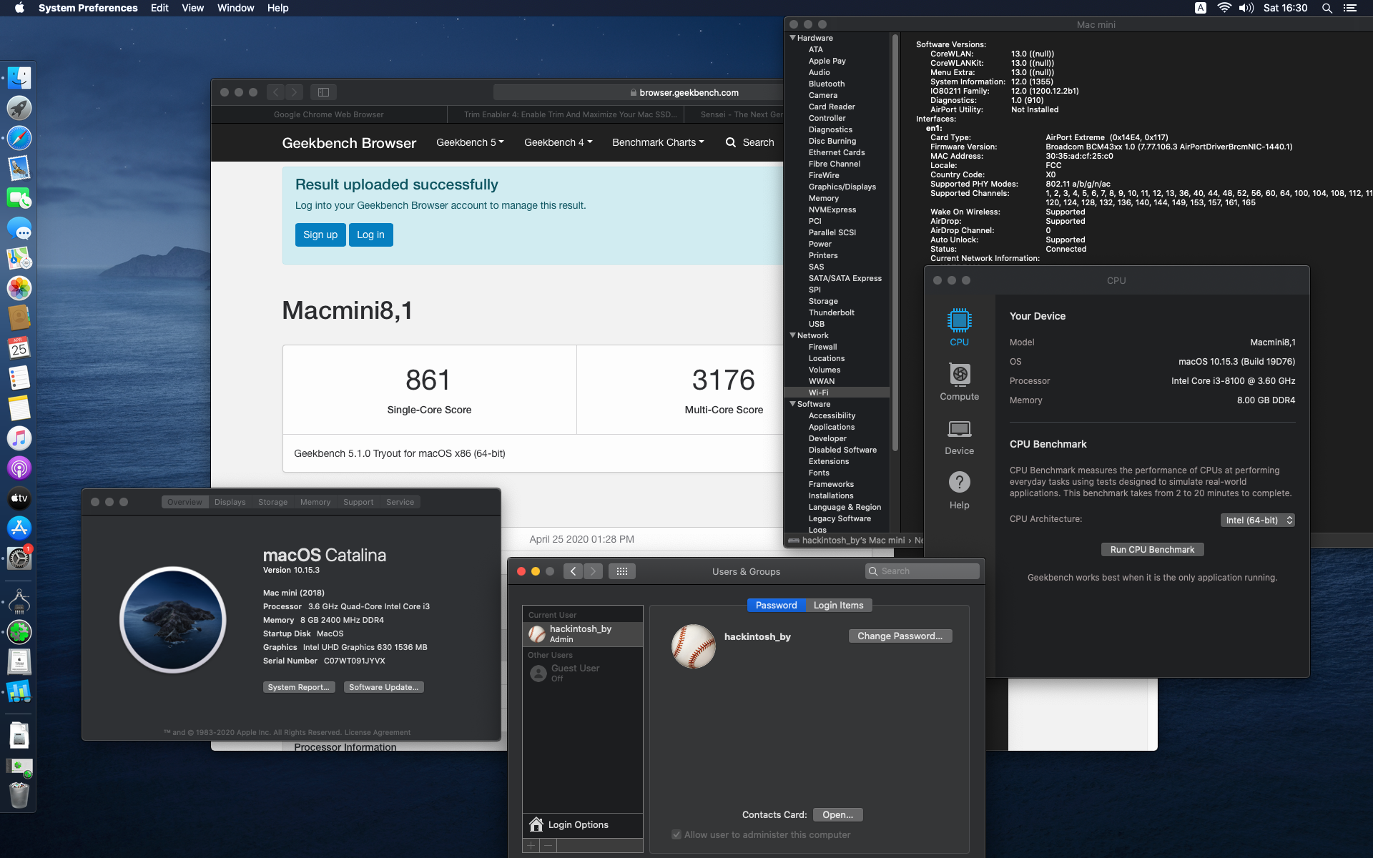Switch to the Displays tab in About This Mac
Viewport: 1373px width, 858px height.
coord(230,502)
